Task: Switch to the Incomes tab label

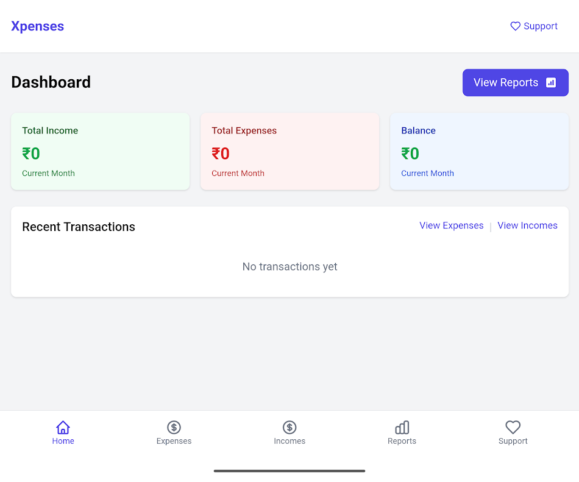Action: [289, 441]
